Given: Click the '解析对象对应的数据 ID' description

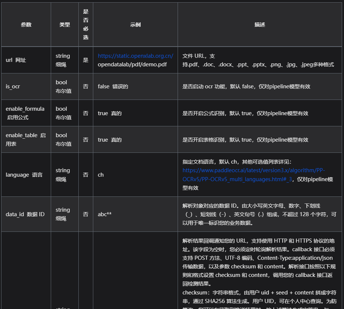Looking at the screenshot, I should tap(259, 214).
